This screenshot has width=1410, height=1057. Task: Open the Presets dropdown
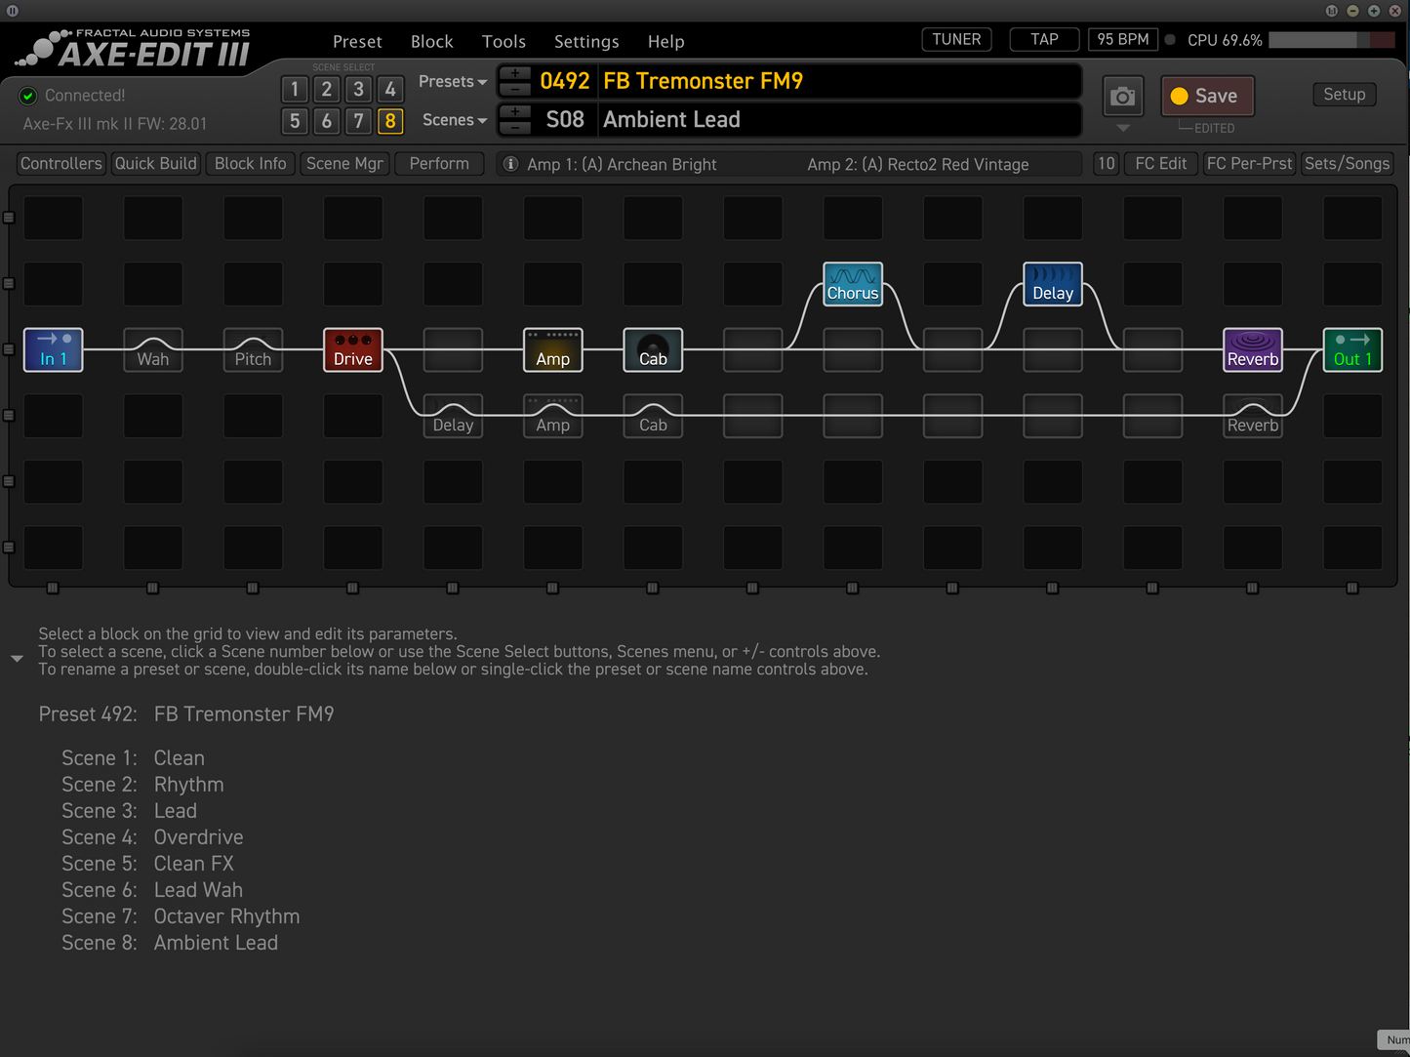[451, 81]
